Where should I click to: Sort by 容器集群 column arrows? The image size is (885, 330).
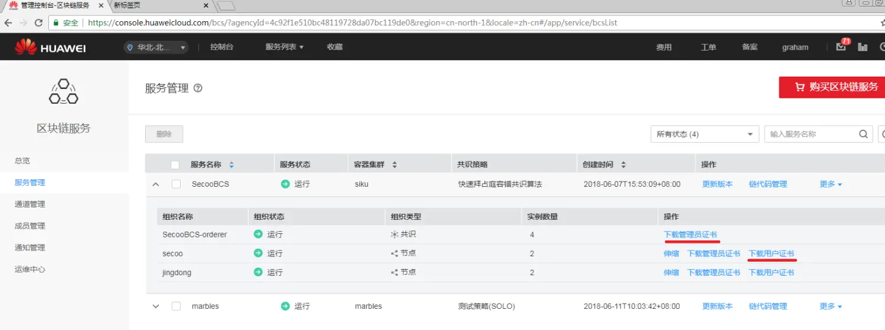pos(395,165)
